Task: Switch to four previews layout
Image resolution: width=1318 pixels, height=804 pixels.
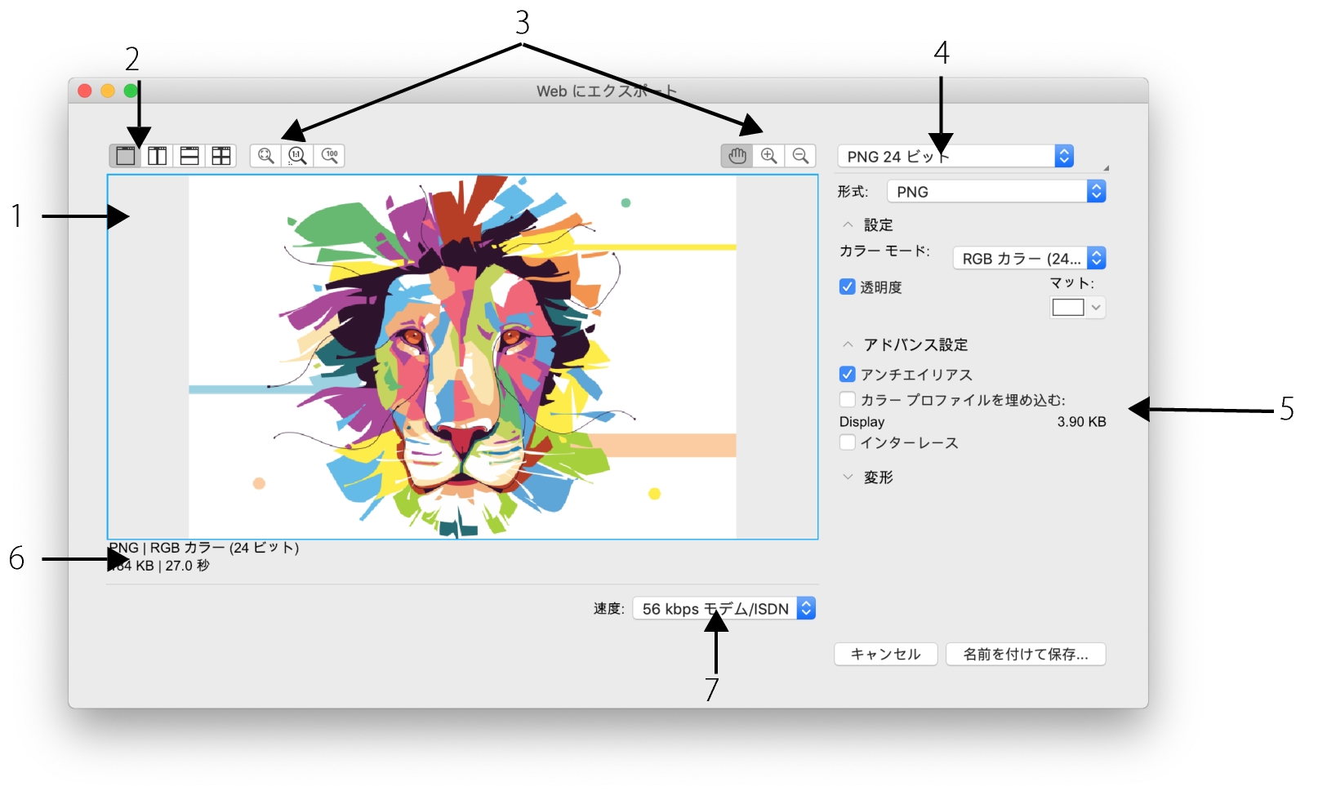Action: tap(221, 156)
